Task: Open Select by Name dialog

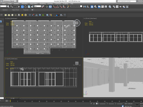Action: tap(12, 7)
